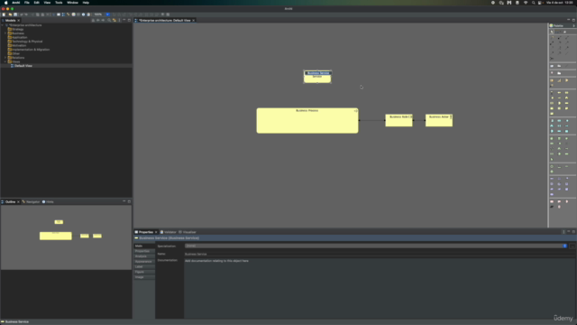This screenshot has height=325, width=577.
Task: Open the Help menu
Action: pyautogui.click(x=86, y=3)
